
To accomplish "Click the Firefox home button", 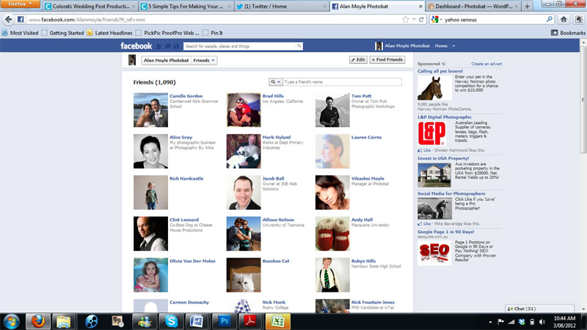I will (564, 20).
